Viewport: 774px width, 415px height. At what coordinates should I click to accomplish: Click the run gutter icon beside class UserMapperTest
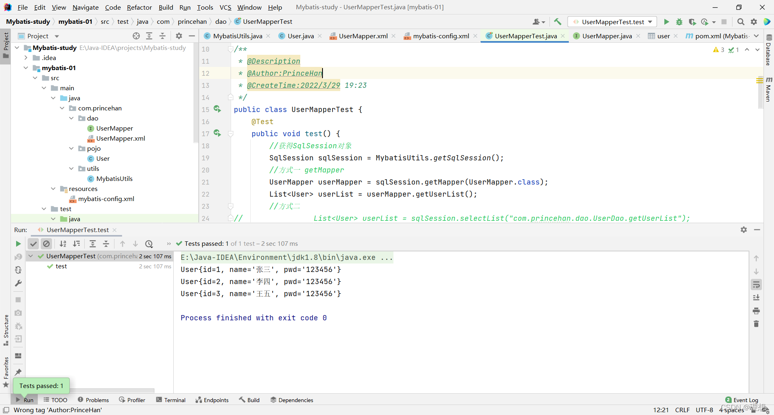click(217, 109)
